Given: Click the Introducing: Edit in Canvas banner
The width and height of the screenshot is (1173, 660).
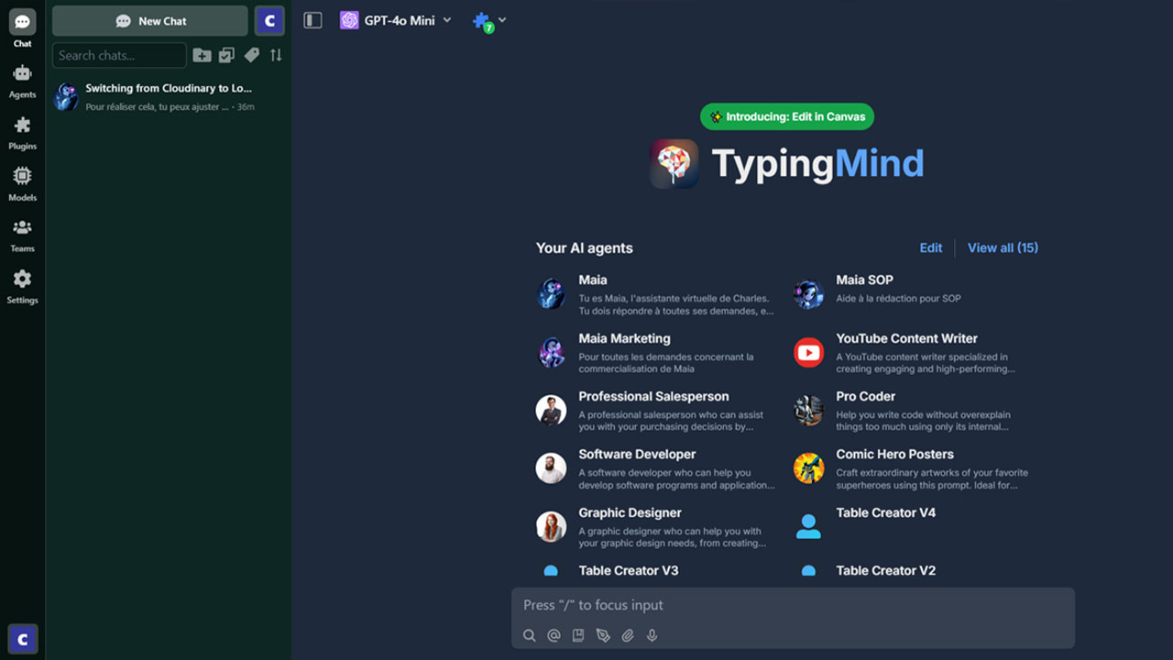Looking at the screenshot, I should pos(787,117).
